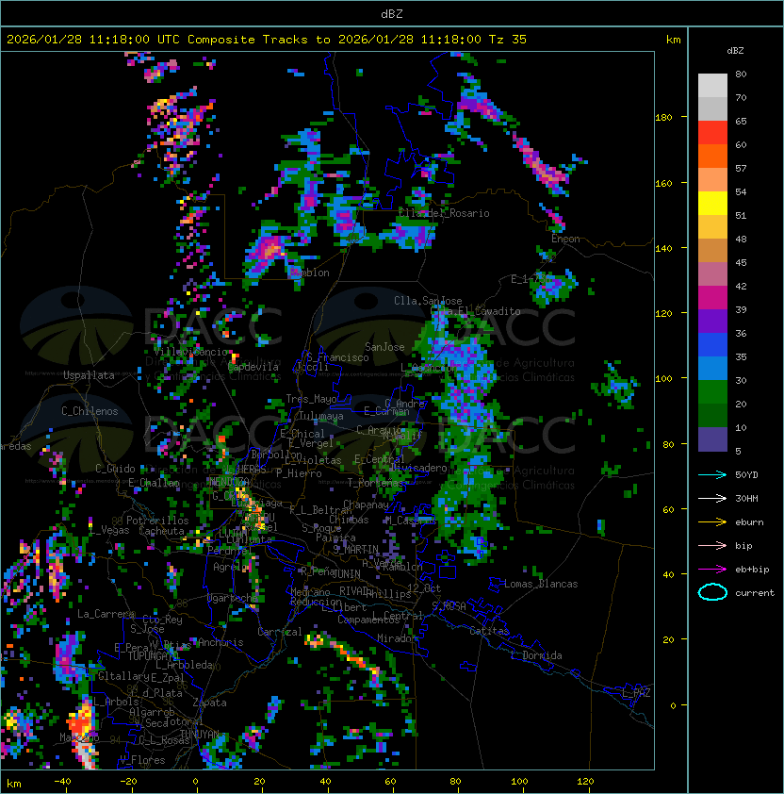784x794 pixels.
Task: Pick the light blue 30-35 dBZ swatch
Action: tap(712, 369)
